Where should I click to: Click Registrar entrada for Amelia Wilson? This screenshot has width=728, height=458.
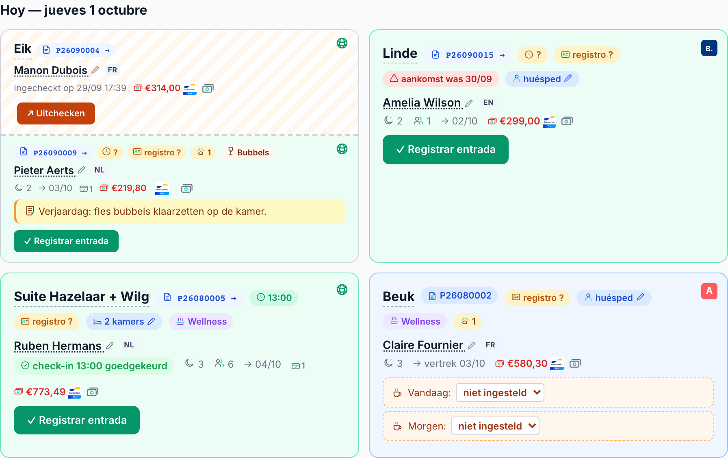click(x=446, y=150)
